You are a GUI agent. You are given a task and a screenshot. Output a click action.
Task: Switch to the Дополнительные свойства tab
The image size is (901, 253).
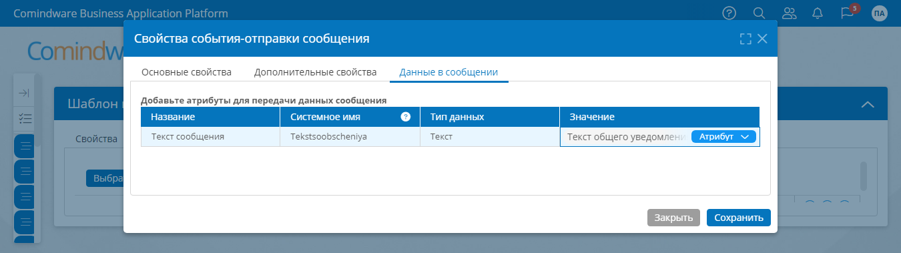tap(315, 72)
